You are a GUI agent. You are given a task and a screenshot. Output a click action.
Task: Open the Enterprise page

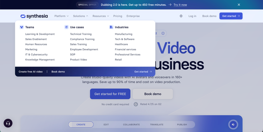133,16
